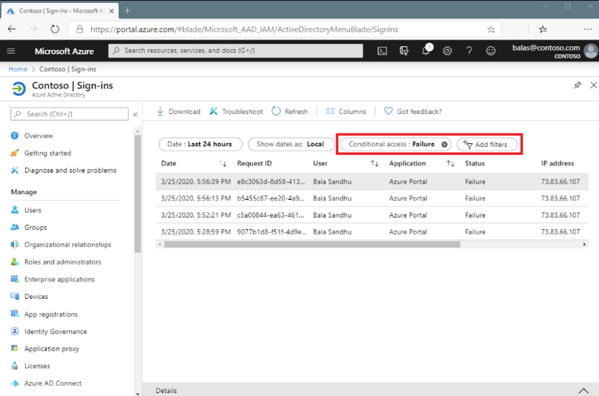
Task: Open Licenses menu item
Action: (31, 366)
